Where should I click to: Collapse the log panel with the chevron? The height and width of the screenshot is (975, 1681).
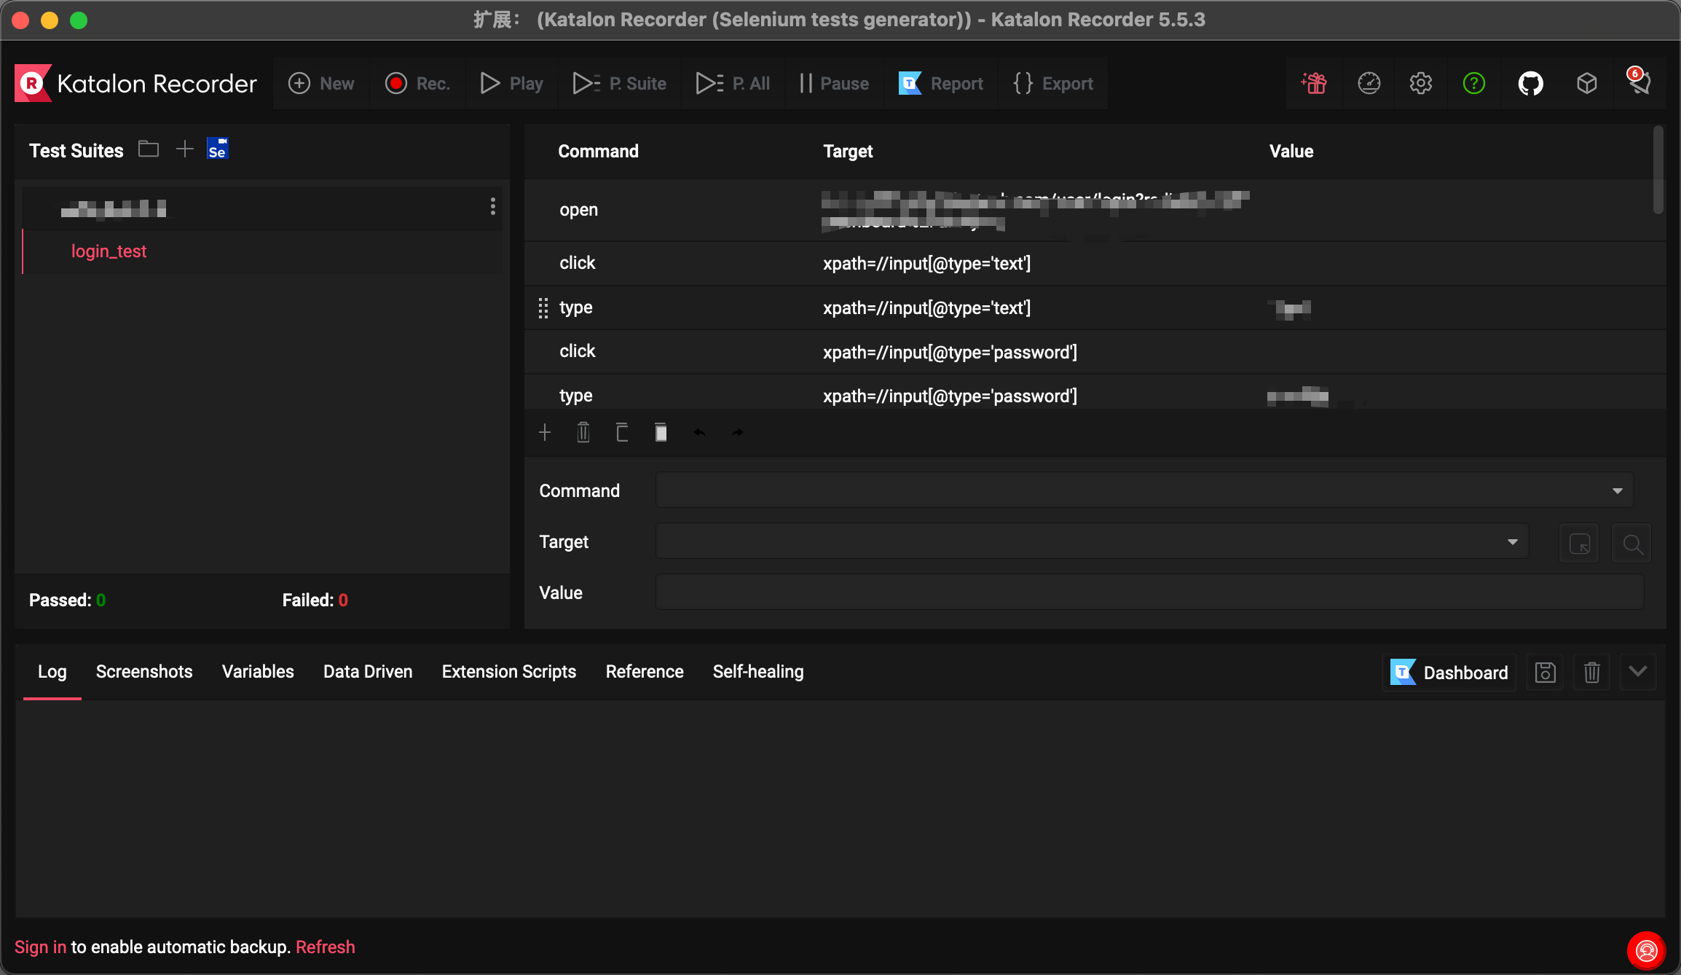coord(1638,672)
